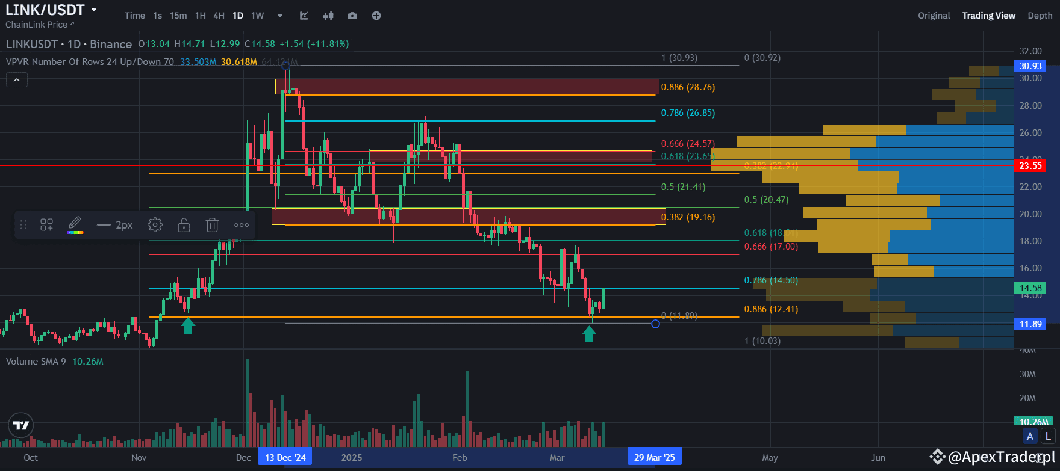Open the LINK/USDT pair selector dropdown
The width and height of the screenshot is (1060, 471).
[51, 10]
